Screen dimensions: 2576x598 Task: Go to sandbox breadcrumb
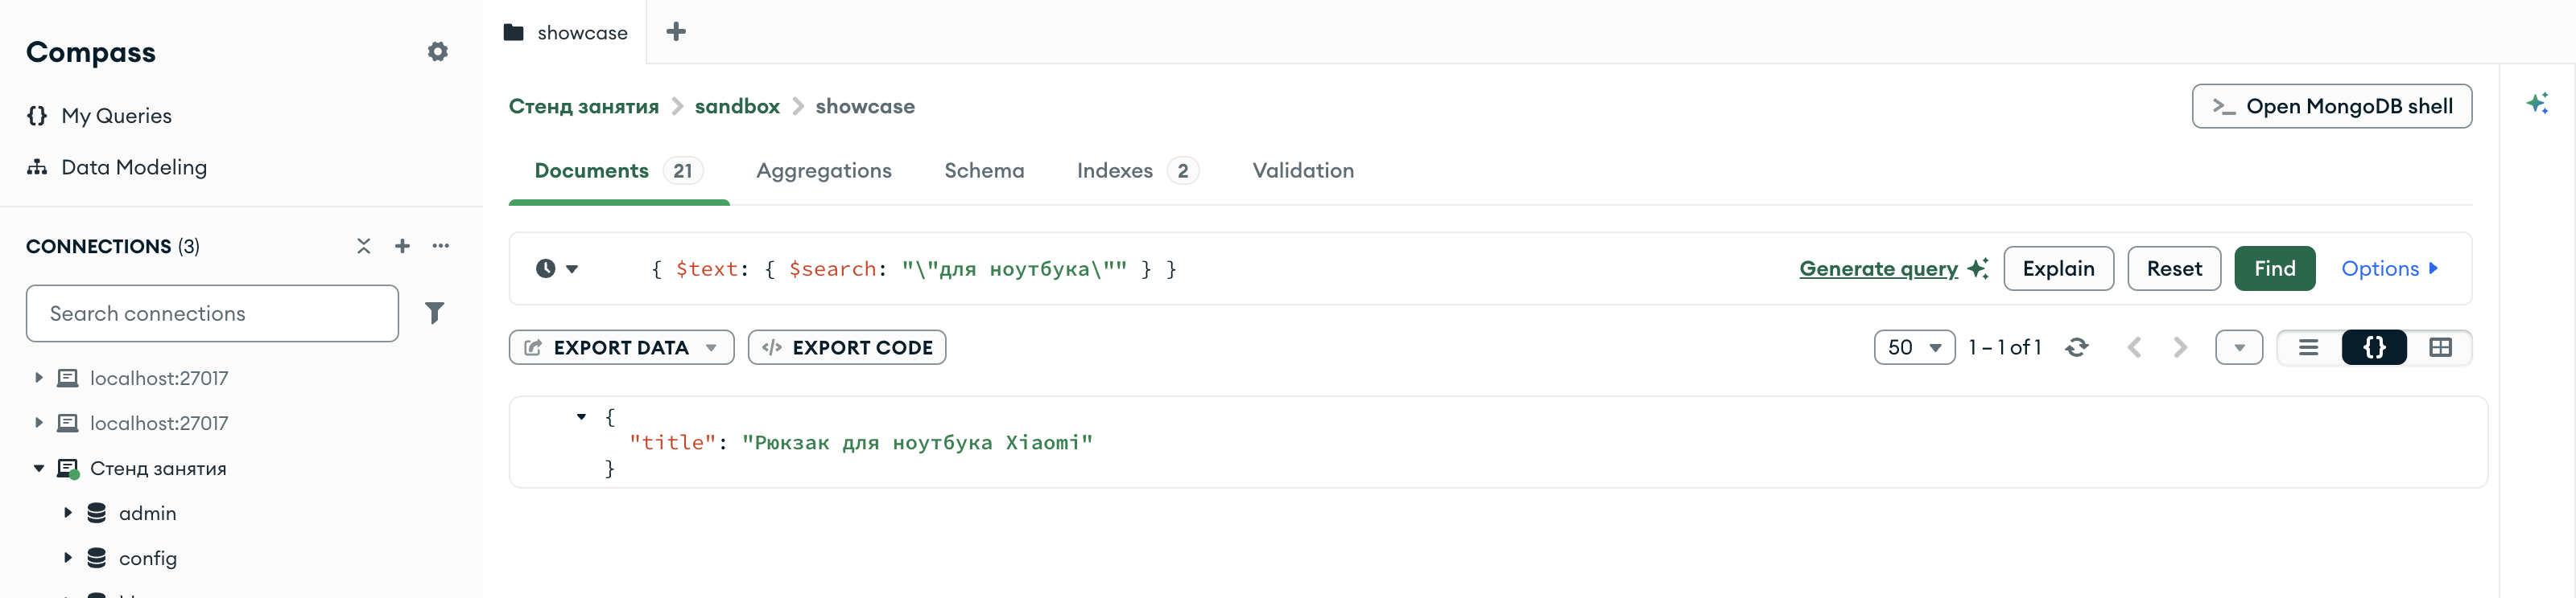[x=737, y=107]
